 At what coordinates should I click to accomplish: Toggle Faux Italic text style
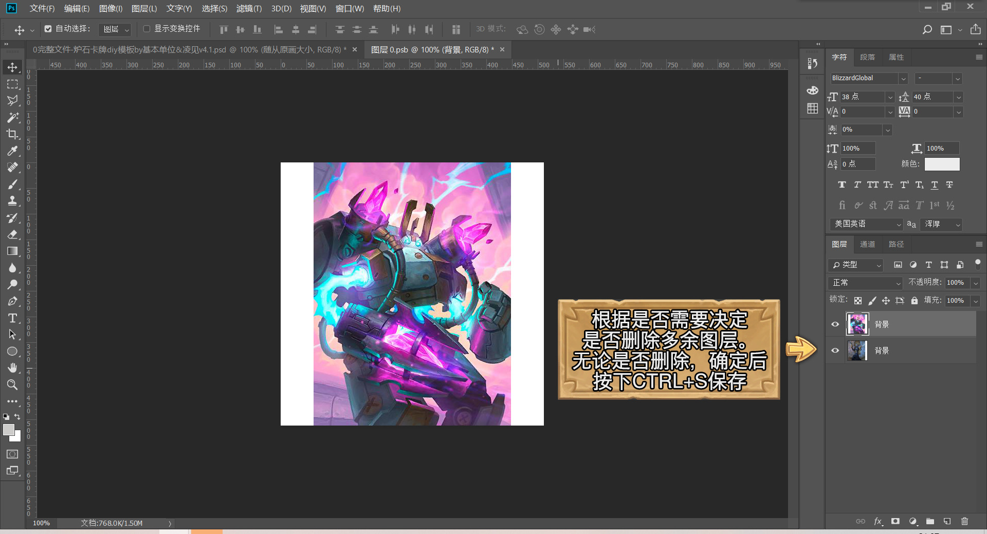click(857, 185)
